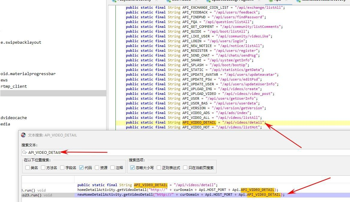This screenshot has height=202, width=350.
Task: Select the materialprogressbar package in tree
Action: click(28, 74)
